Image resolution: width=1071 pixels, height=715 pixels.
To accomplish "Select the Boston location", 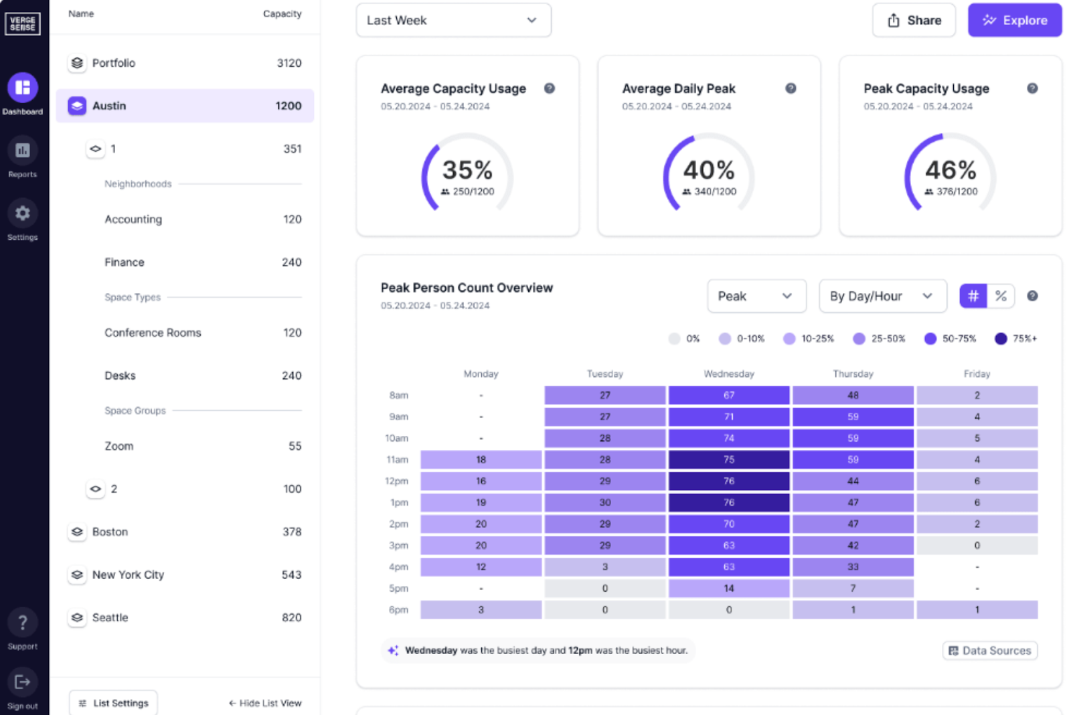I will pos(110,532).
